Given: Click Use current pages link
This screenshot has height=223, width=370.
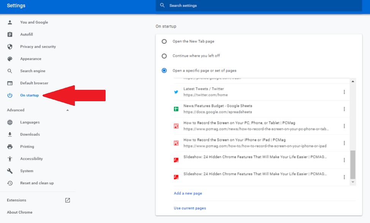Looking at the screenshot, I should click(x=190, y=208).
